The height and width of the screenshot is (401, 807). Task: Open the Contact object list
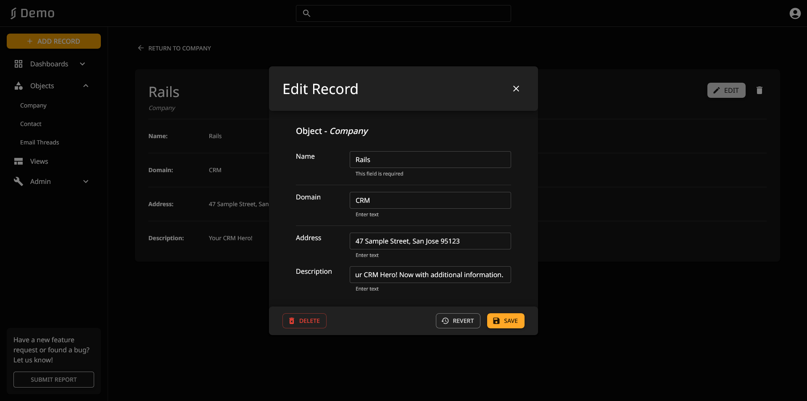tap(31, 124)
